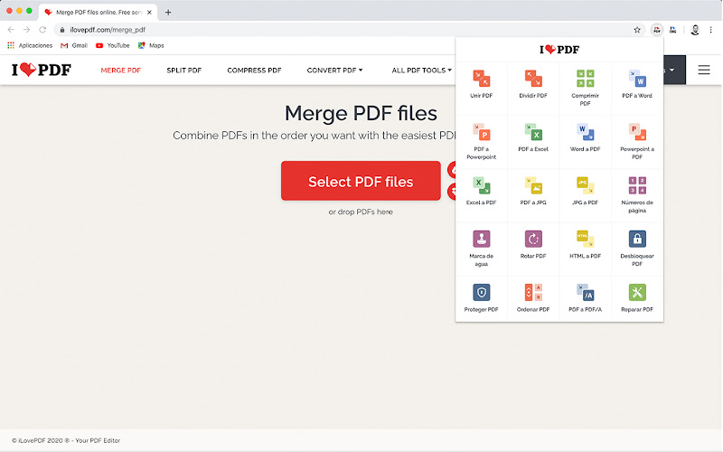Click the Select PDF files button
The image size is (723, 452).
tap(361, 181)
